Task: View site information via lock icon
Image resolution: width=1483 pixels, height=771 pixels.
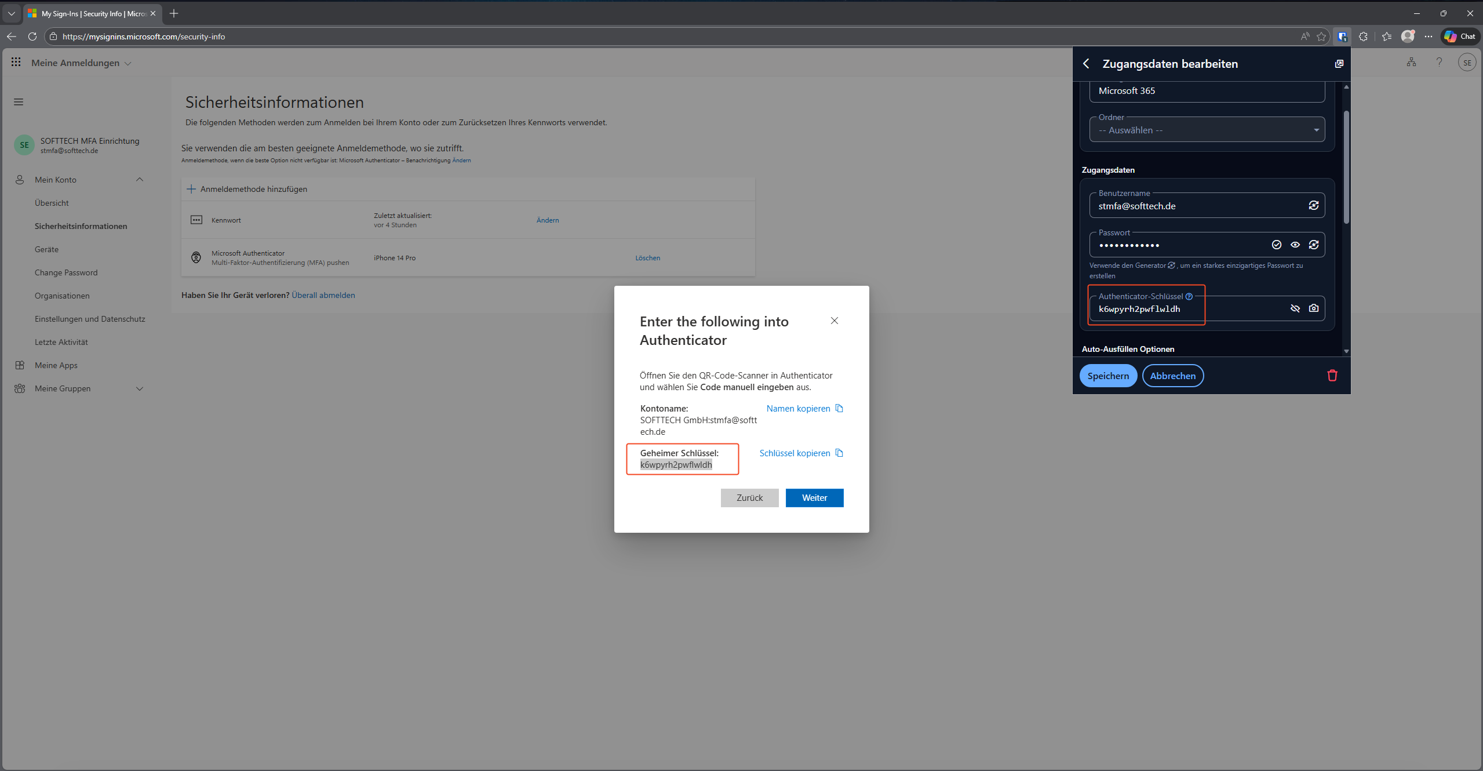Action: pos(53,37)
